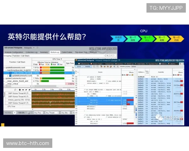Open the Collection Log tab in the 2017 window

(83, 64)
